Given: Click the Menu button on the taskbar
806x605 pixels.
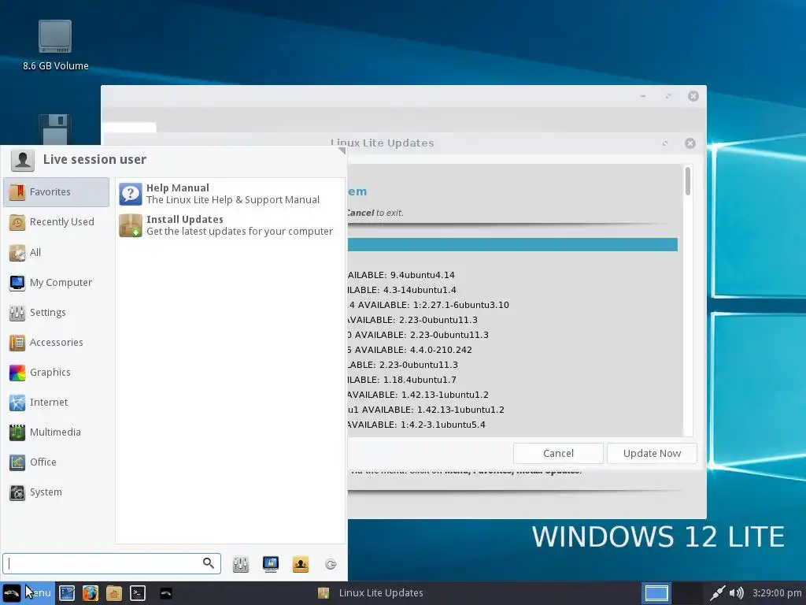Looking at the screenshot, I should tap(26, 593).
